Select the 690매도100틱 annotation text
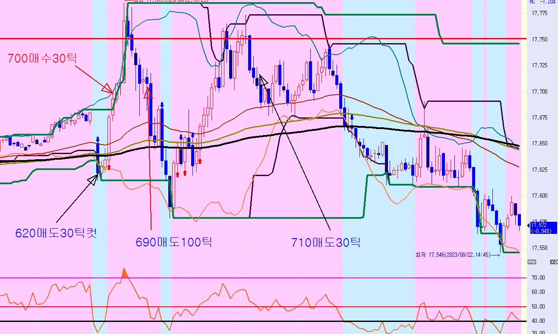558x334 pixels. click(x=174, y=242)
